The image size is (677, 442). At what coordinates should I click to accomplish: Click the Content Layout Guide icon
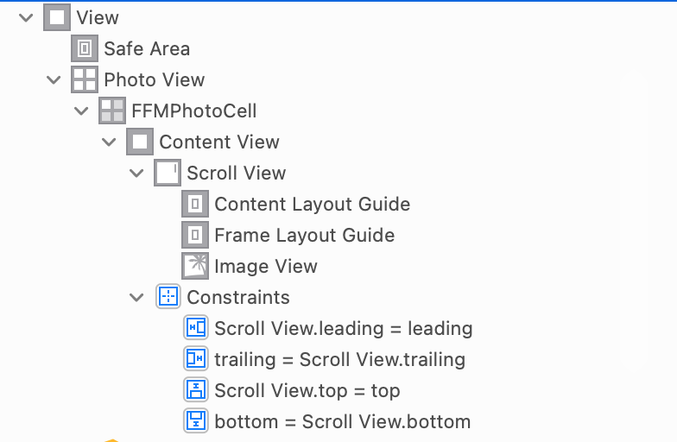coord(195,204)
